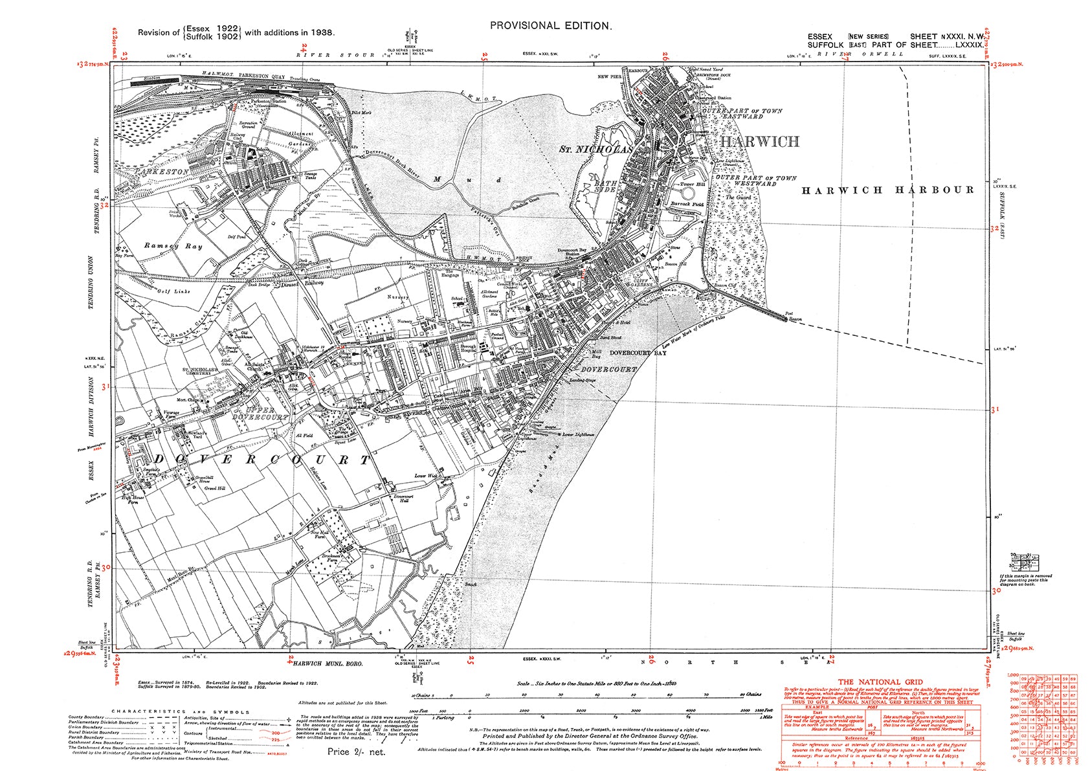Click the Ramsey Ray field label
This screenshot has width=1090, height=771.
tap(173, 246)
